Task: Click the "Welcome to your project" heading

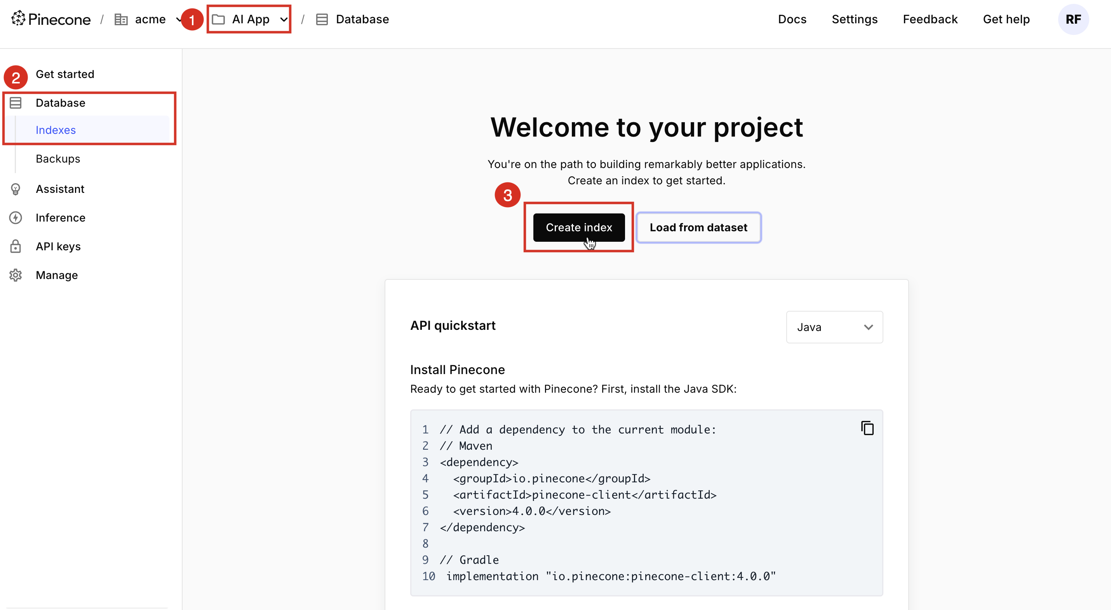Action: [646, 127]
